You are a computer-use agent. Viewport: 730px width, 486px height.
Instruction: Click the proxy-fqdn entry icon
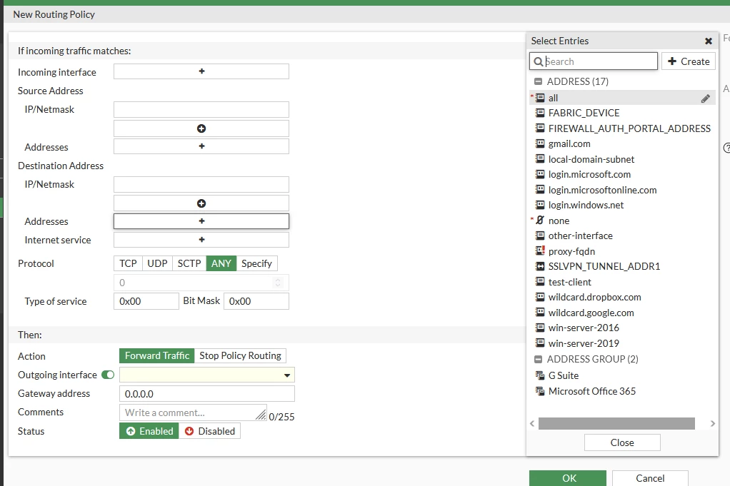pyautogui.click(x=539, y=251)
